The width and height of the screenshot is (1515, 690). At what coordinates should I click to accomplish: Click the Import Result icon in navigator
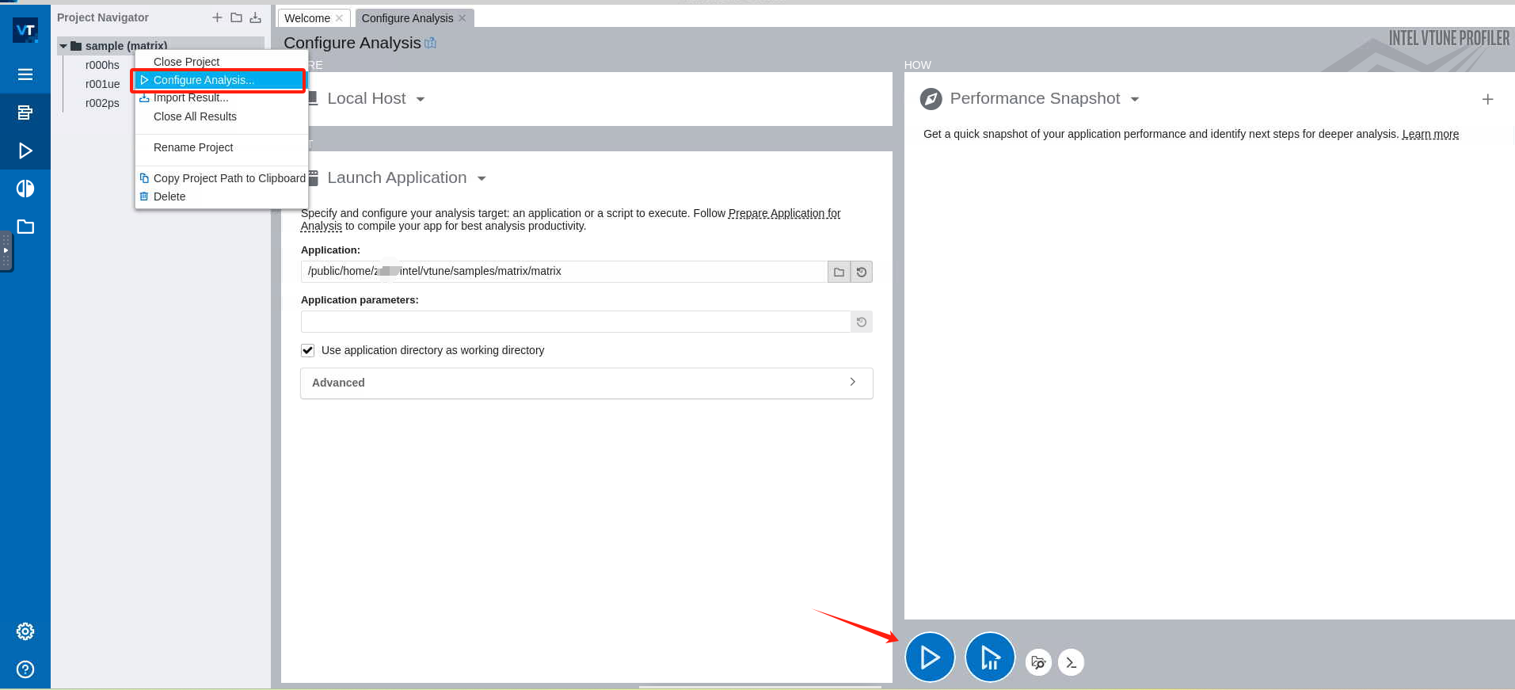(255, 17)
